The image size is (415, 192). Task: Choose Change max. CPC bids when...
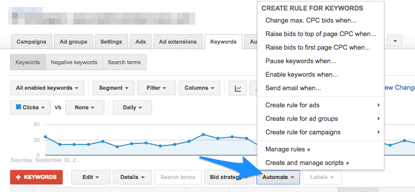(311, 21)
